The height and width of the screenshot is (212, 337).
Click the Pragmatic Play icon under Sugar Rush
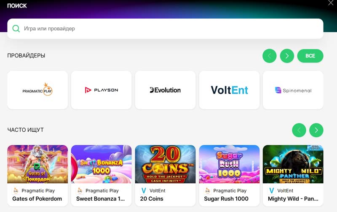click(208, 190)
